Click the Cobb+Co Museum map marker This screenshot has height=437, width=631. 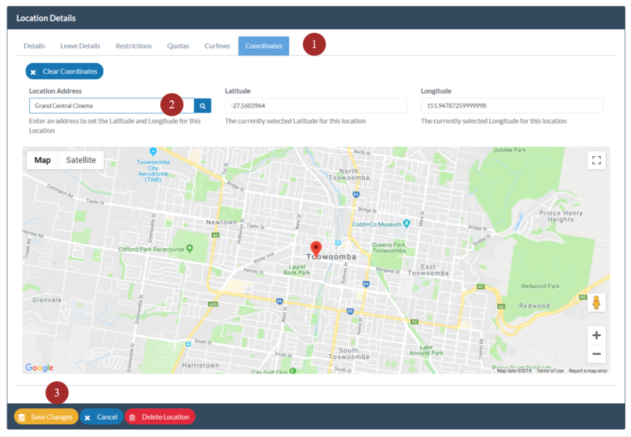pos(407,224)
